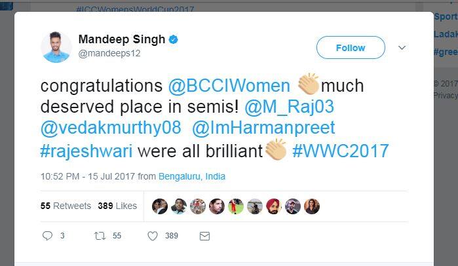Visit the @vedakmurthy08 mention

tap(109, 128)
